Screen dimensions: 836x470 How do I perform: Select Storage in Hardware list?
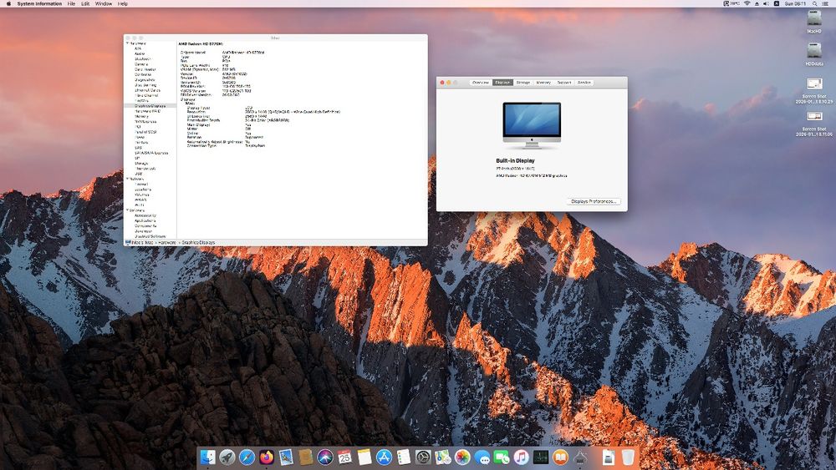coord(141,164)
